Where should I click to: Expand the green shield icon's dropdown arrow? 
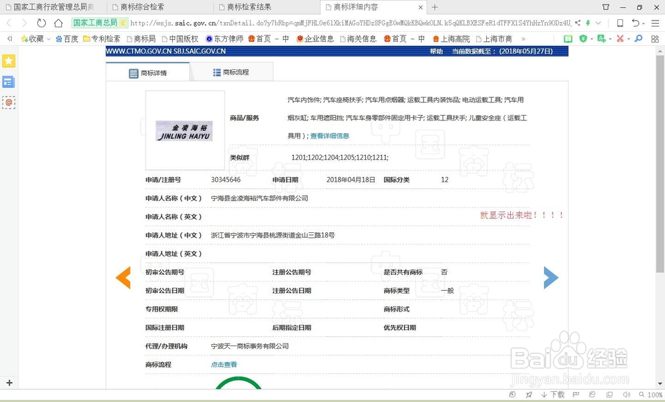592,39
